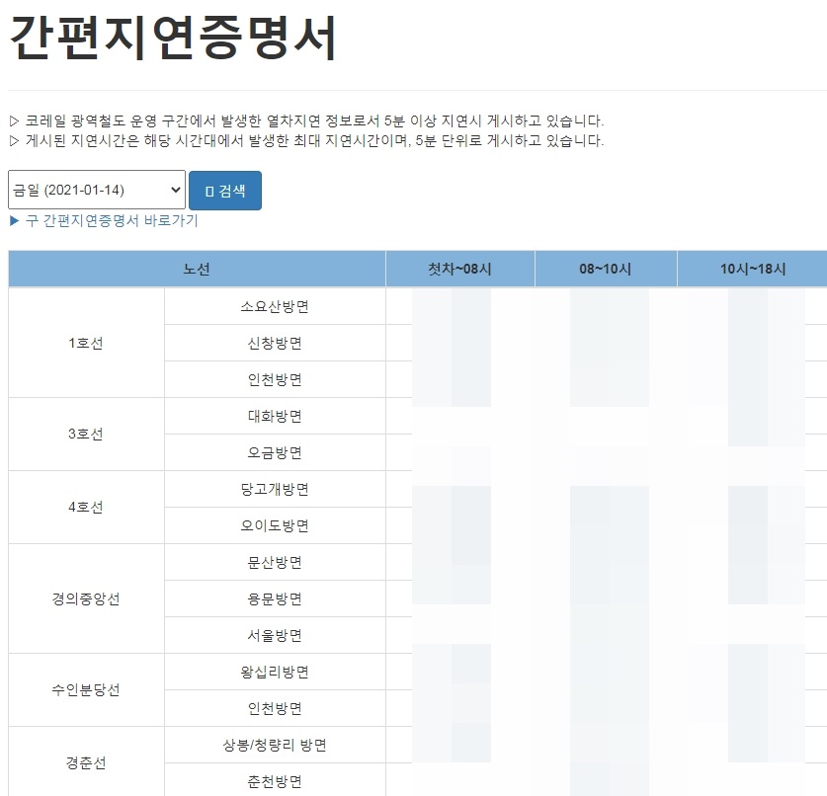Image resolution: width=827 pixels, height=796 pixels.
Task: Click the notice about 5분 이상 지연시 게시
Action: tap(306, 120)
